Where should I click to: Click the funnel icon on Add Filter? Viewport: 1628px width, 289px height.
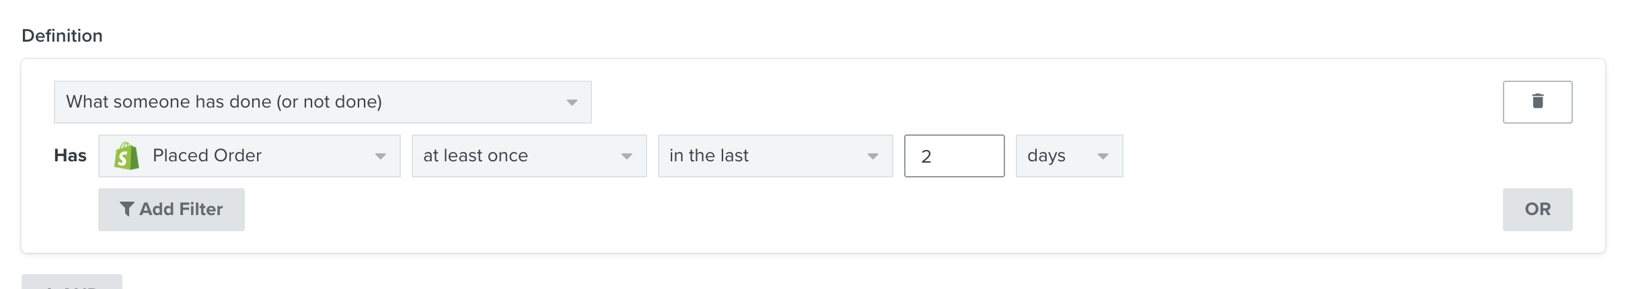(126, 209)
